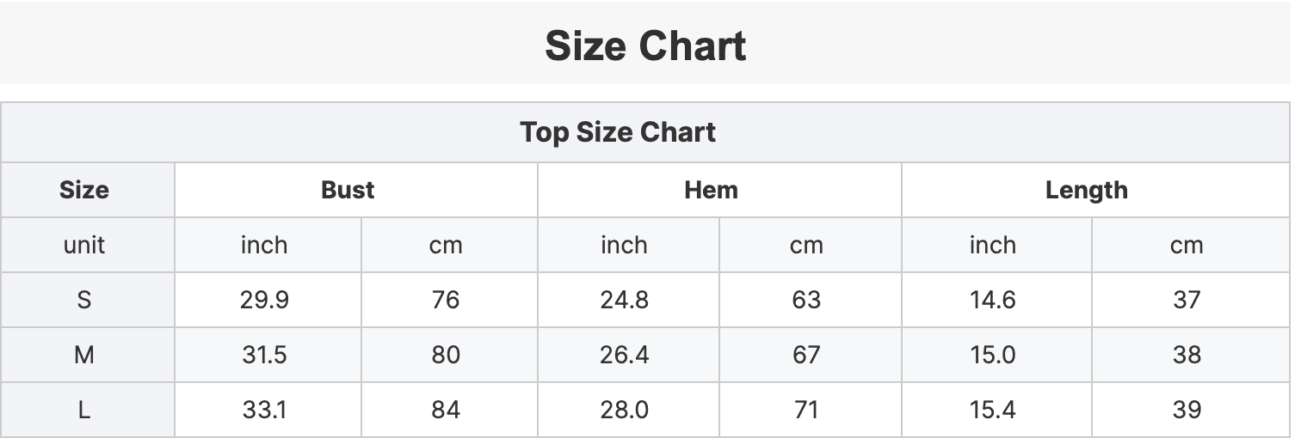1301x438 pixels.
Task: Click hem cm value 63
Action: (806, 300)
